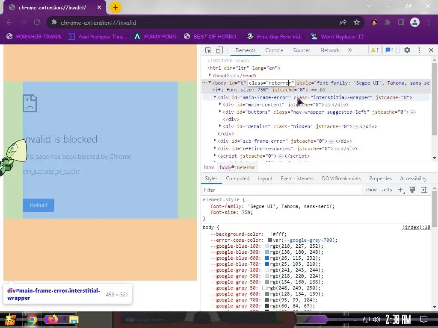
Task: Add a new style rule plus icon
Action: click(x=400, y=190)
